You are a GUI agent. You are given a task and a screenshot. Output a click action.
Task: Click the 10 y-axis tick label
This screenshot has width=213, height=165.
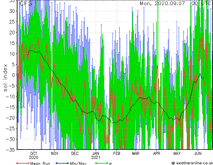[x=12, y=54]
